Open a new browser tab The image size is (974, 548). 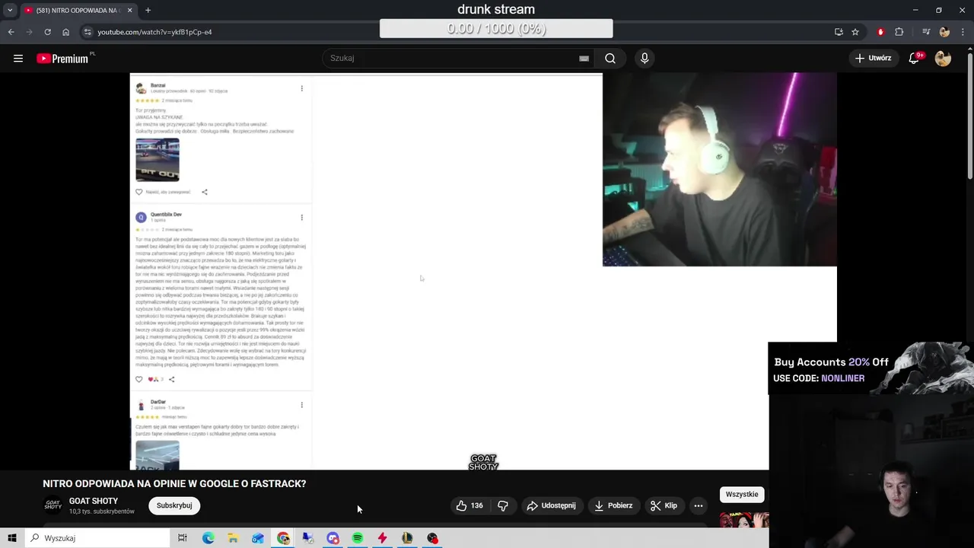[148, 10]
